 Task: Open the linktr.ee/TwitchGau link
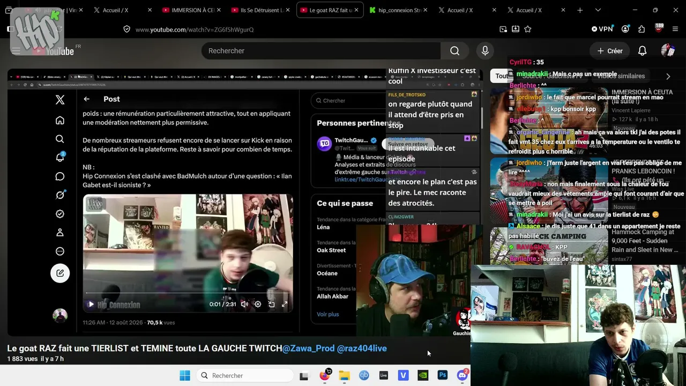(x=360, y=180)
